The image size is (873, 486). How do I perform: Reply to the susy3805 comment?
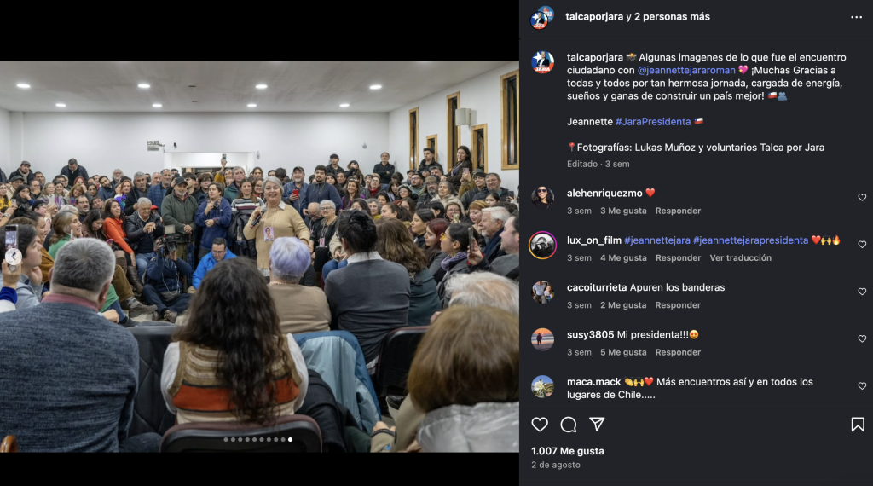[678, 352]
